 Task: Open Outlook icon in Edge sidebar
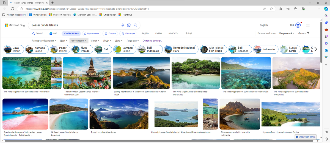tap(326, 50)
